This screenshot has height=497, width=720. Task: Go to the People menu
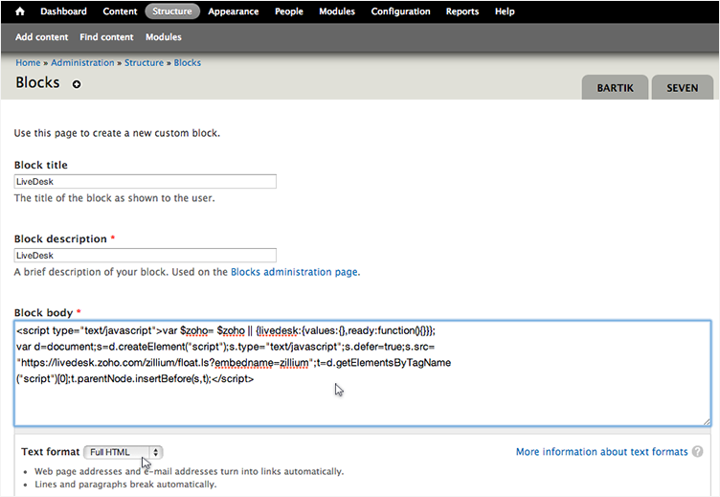[289, 11]
